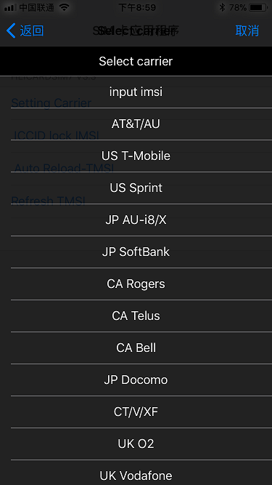Viewport: 272px width, 485px height.
Task: Pick US Sprint from the list
Action: [x=136, y=188]
